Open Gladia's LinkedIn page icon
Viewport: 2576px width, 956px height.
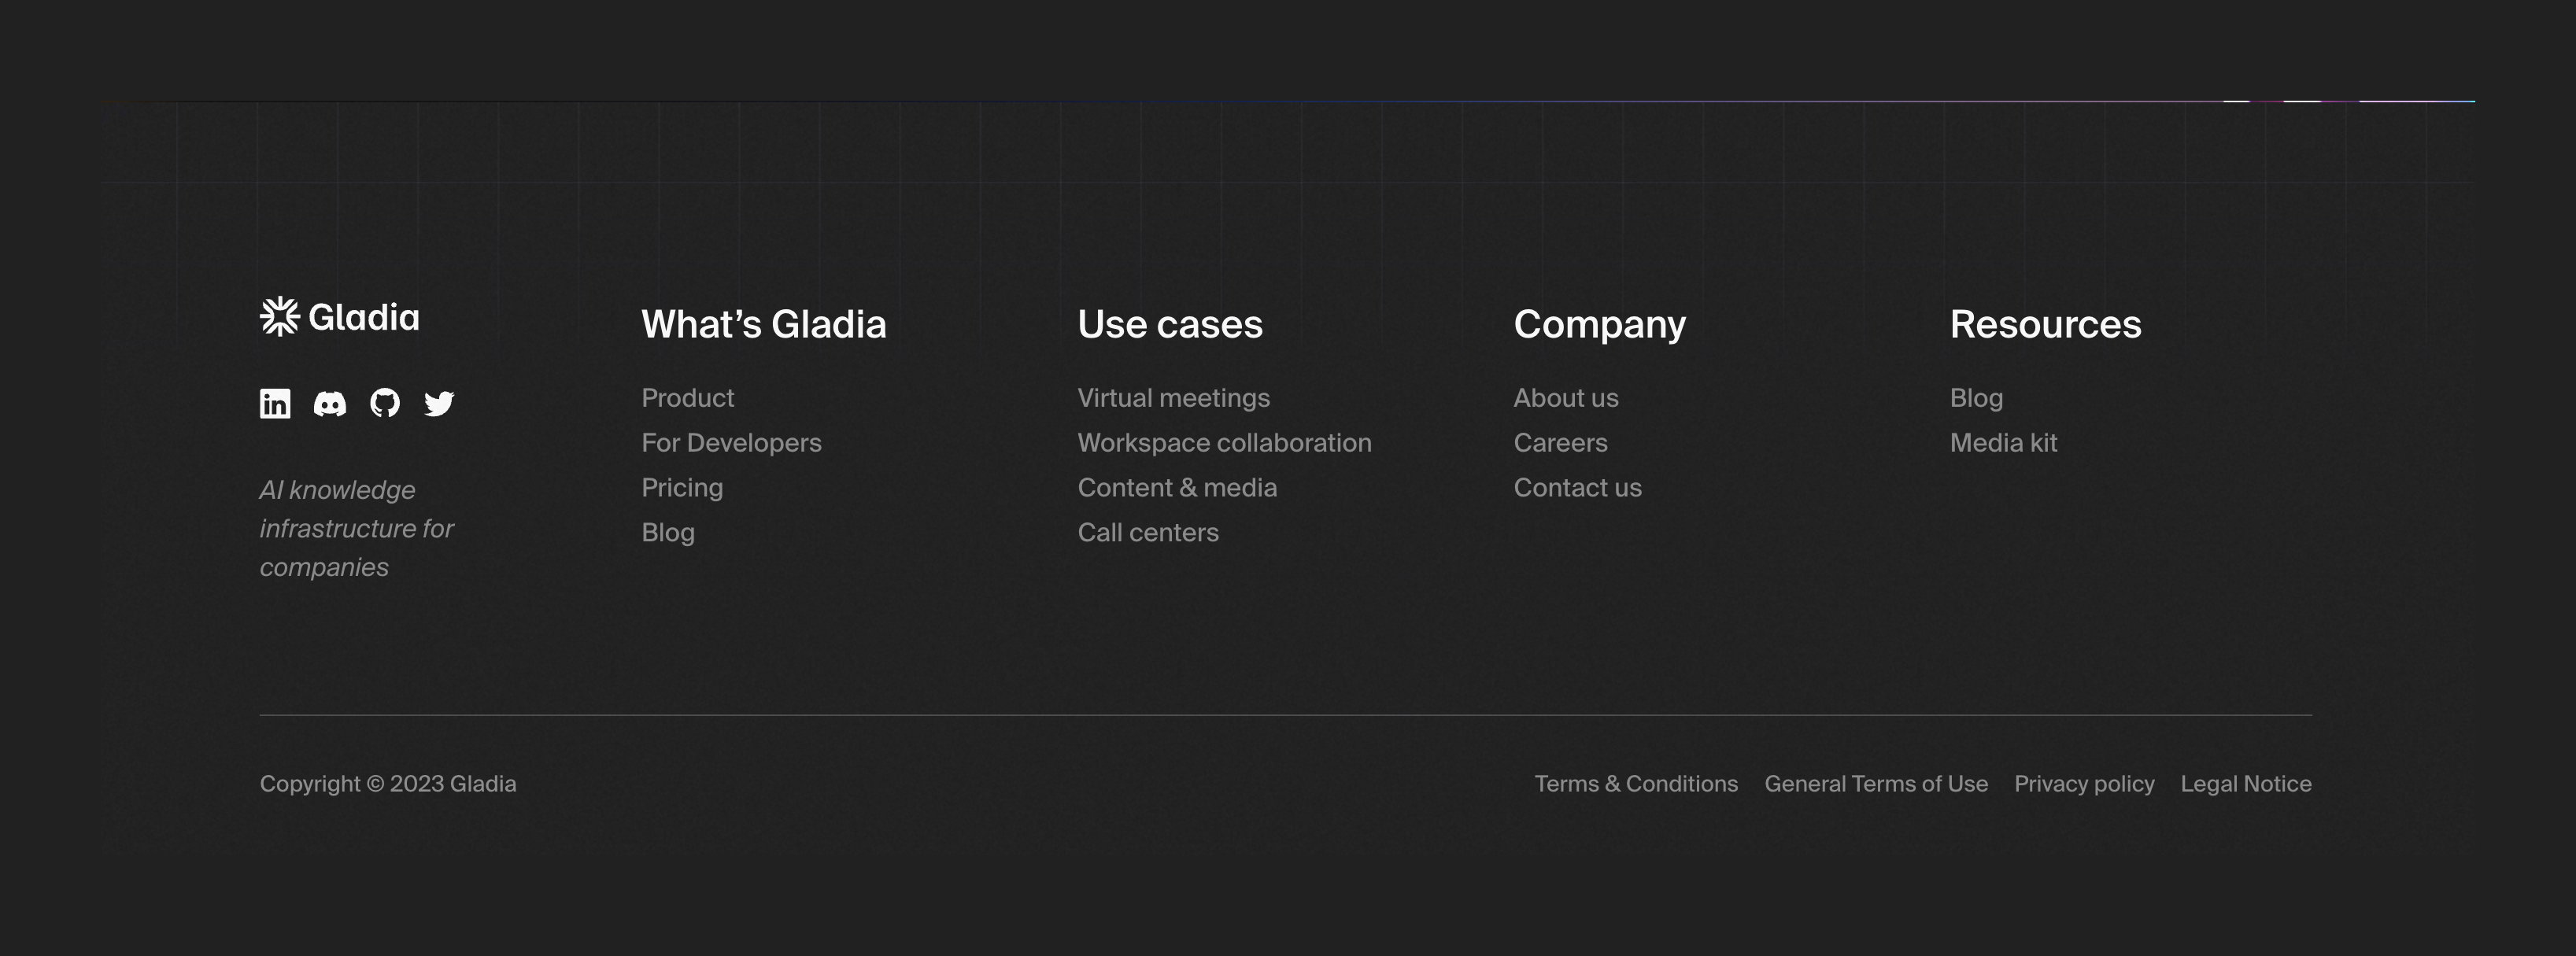pyautogui.click(x=275, y=403)
